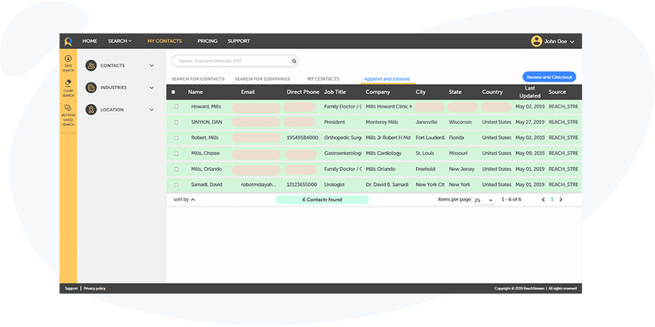Click the Contacts filter people icon
The height and width of the screenshot is (327, 655).
point(91,65)
